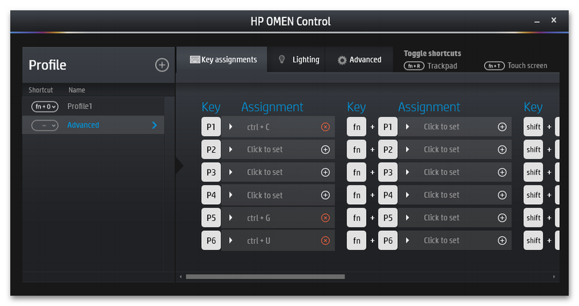Set assignment for P3 key
This screenshot has height=306, width=579.
pos(264,172)
